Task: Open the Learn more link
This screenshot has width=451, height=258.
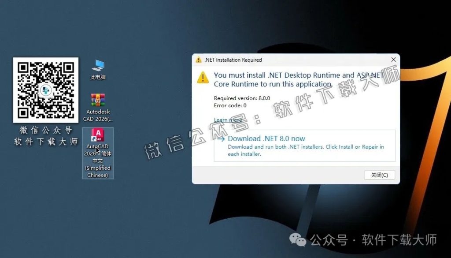Action: click(228, 120)
